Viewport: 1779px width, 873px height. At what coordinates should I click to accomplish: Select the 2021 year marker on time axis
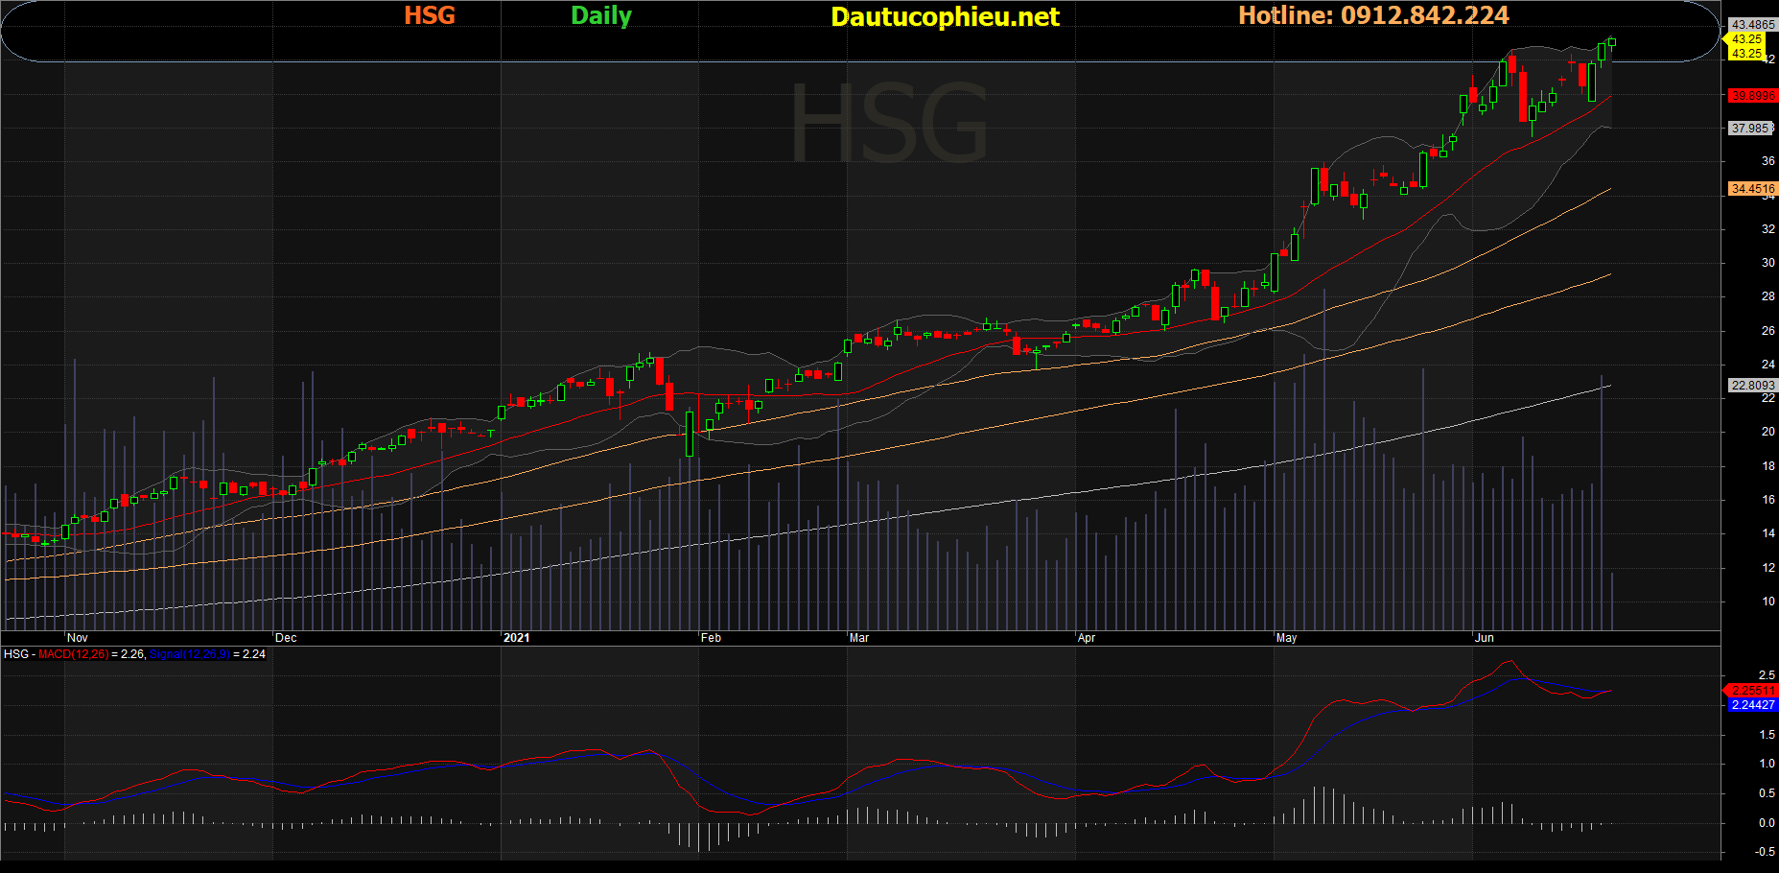pos(516,638)
